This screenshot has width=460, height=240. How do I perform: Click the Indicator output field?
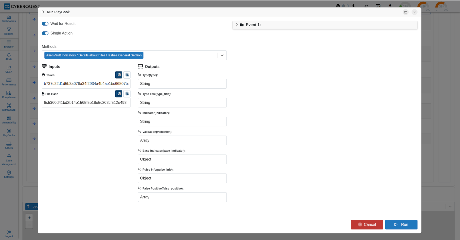tap(182, 121)
